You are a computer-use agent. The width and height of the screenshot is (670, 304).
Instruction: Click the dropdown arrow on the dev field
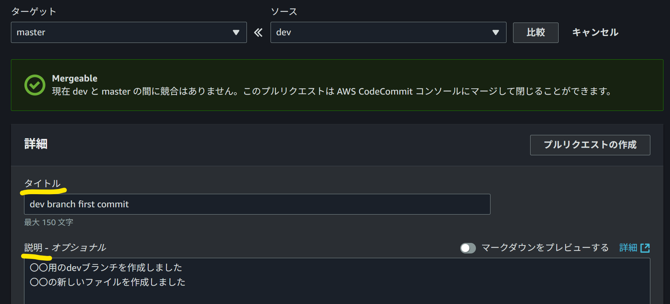(x=496, y=32)
